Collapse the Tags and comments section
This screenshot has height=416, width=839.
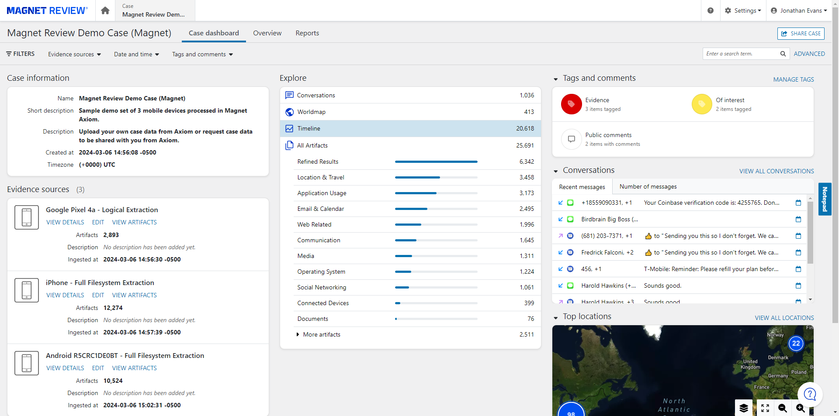(x=556, y=79)
